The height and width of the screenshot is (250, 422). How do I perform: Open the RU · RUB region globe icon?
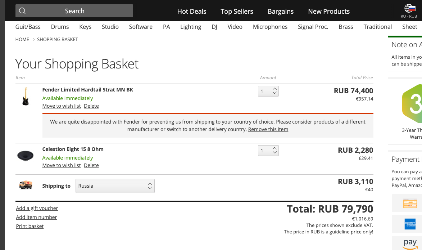(x=410, y=8)
